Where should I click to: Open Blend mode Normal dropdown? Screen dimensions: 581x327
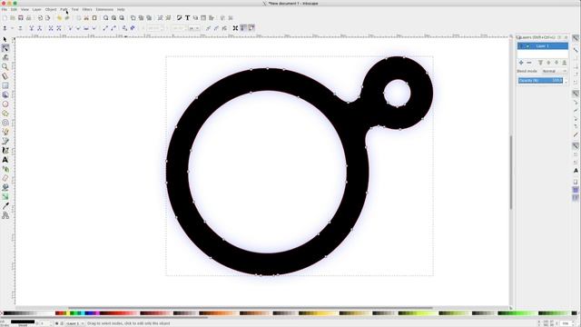point(555,71)
